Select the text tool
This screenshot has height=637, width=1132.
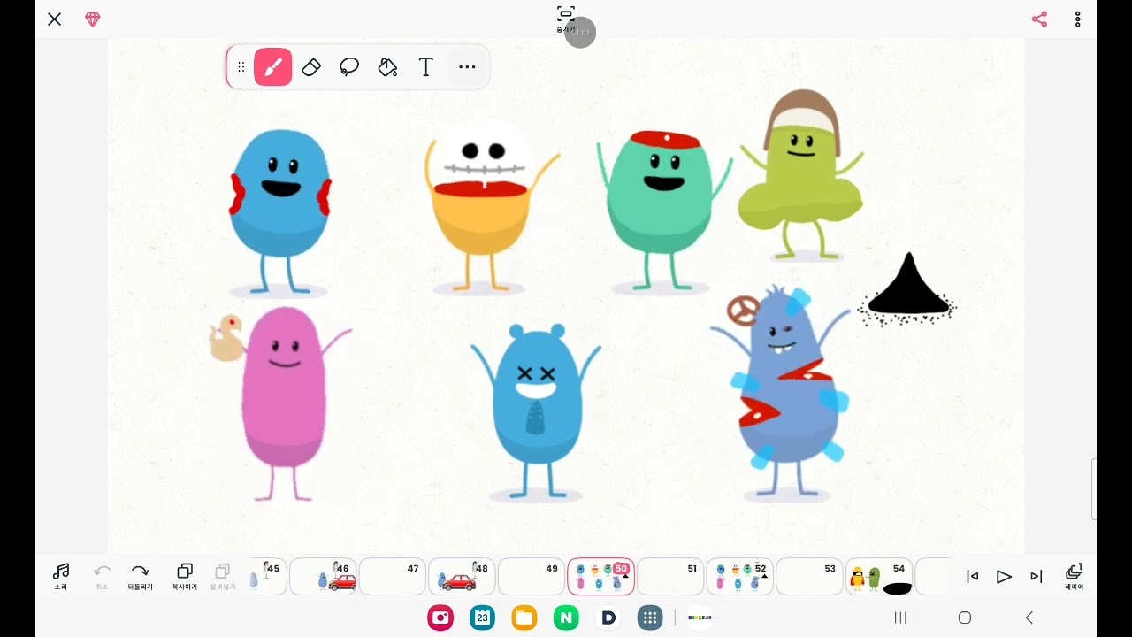(x=425, y=67)
